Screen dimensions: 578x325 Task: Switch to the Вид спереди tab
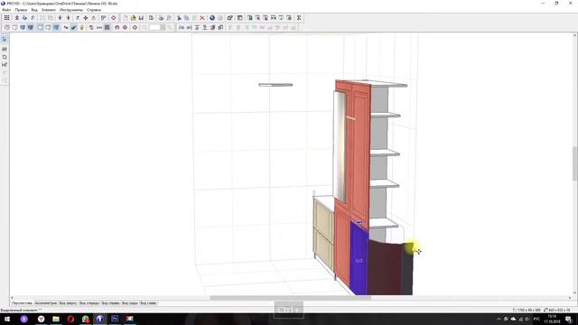[89, 303]
